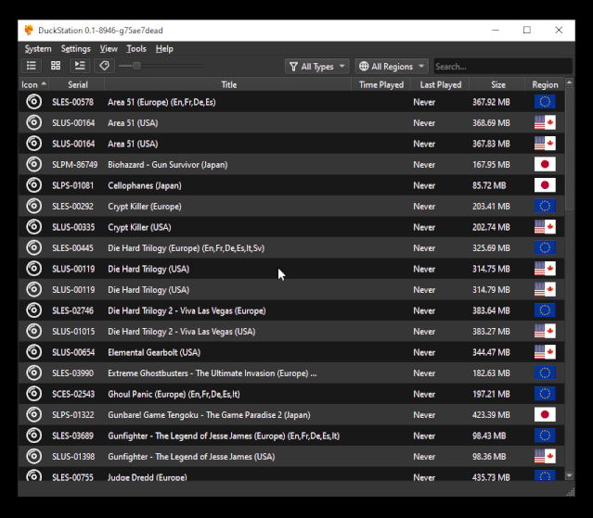
Task: Click the vertical scrollbar thumb
Action: click(569, 148)
